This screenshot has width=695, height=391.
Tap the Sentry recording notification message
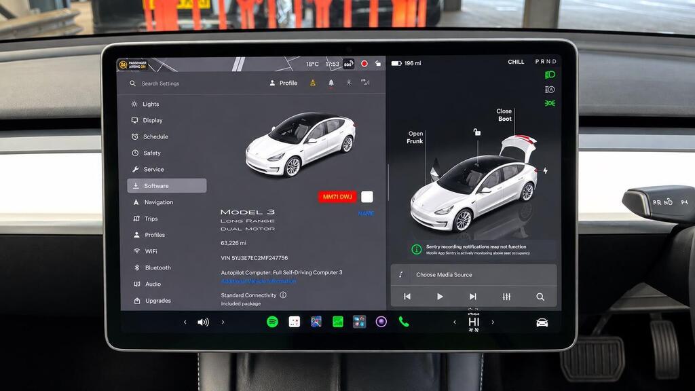coord(483,250)
